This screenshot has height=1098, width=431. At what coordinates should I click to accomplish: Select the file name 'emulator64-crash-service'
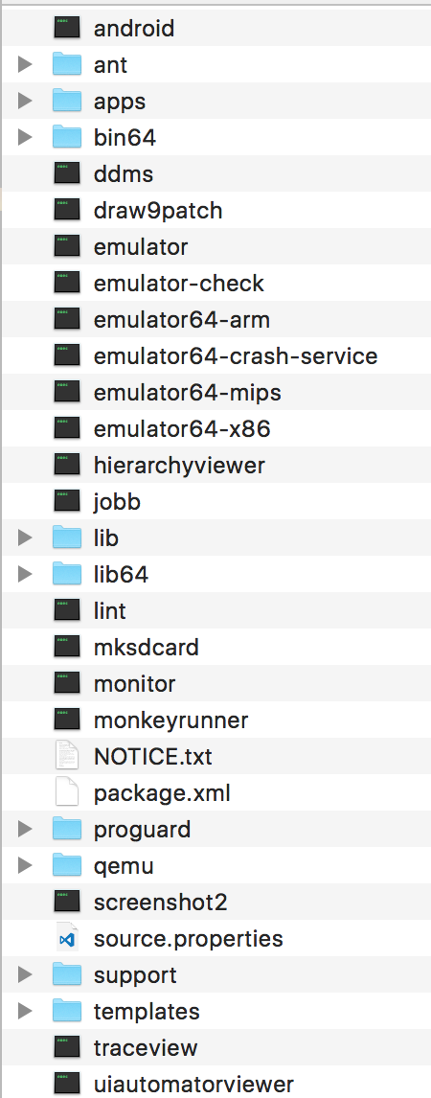236,356
